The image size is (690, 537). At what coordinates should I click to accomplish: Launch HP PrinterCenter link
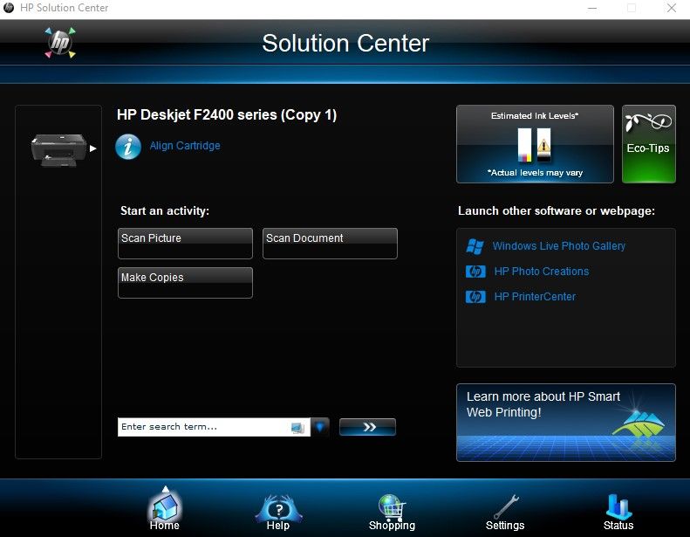(535, 297)
